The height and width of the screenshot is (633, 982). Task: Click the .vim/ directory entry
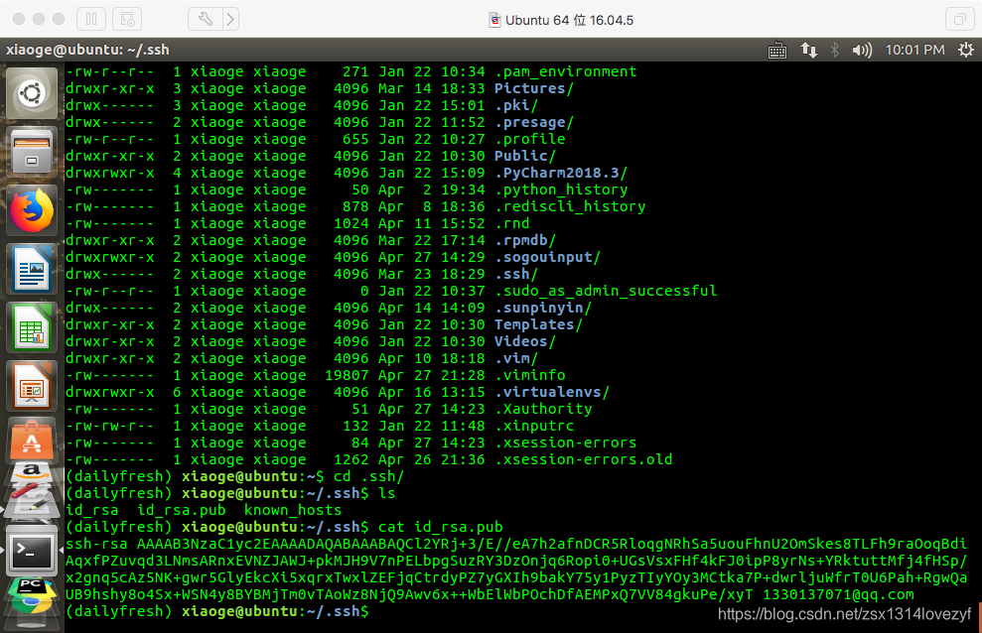point(516,359)
